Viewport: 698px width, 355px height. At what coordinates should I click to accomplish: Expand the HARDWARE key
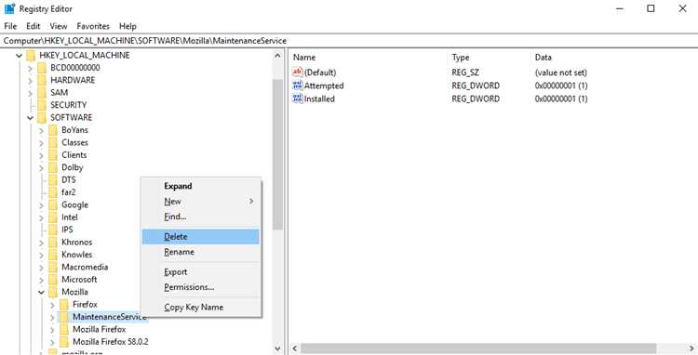tap(31, 81)
